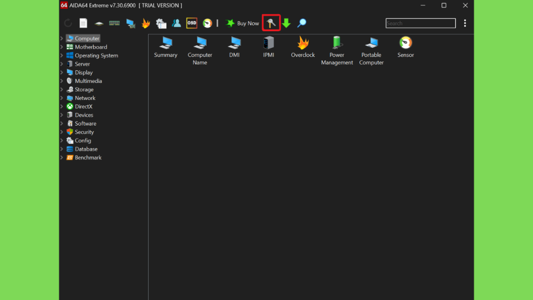Expand the Benchmark tree node arrow
Image resolution: width=533 pixels, height=300 pixels.
tap(62, 157)
